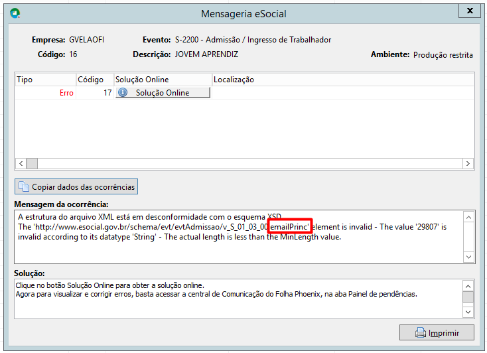Click the horizontal scrollbar thumb in the table
Screen dimensions: 487x353
(32, 163)
